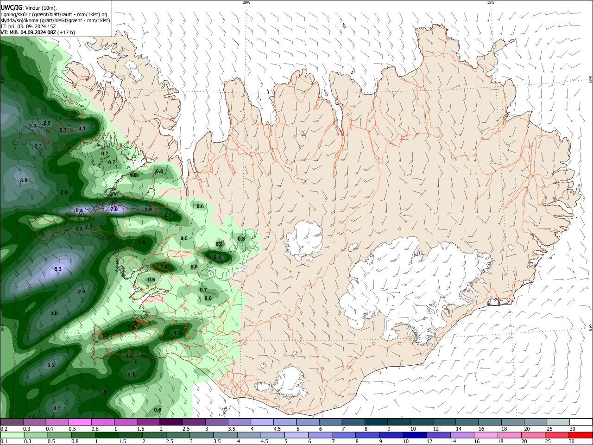Click the 30 label on the snow scale
Screen dimensions: 593x445
tap(573, 429)
